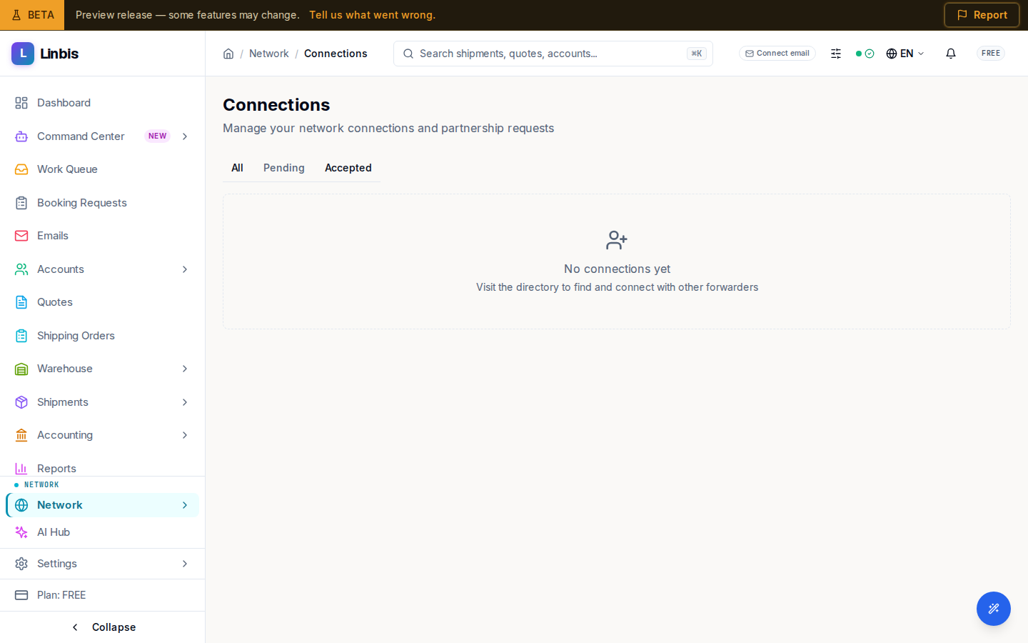This screenshot has width=1028, height=643.
Task: Open the Dashboard grid icon
Action: click(21, 103)
